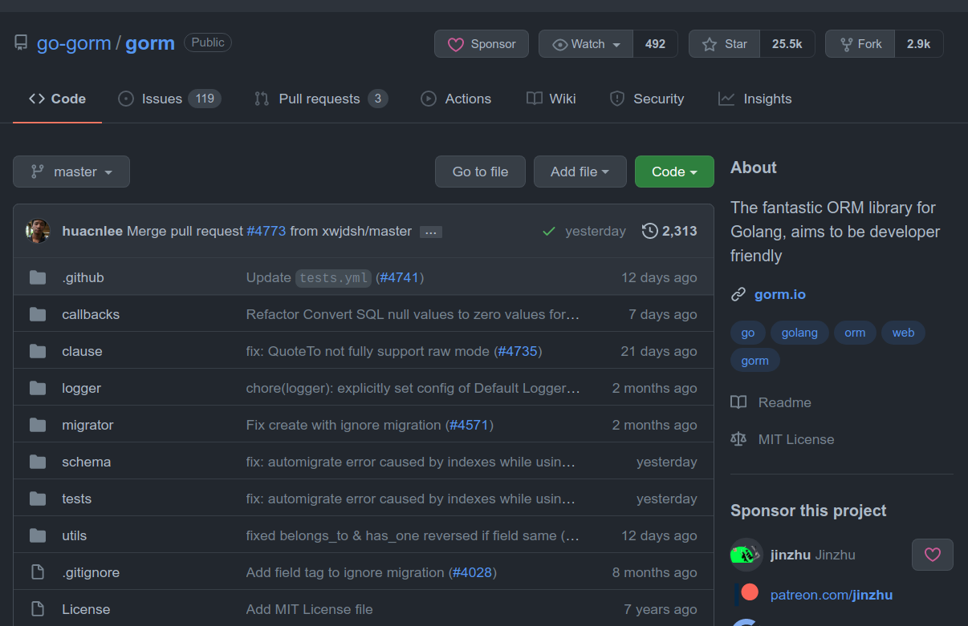Click the huacnlee avatar in commit header
Viewport: 968px width, 626px height.
38,231
